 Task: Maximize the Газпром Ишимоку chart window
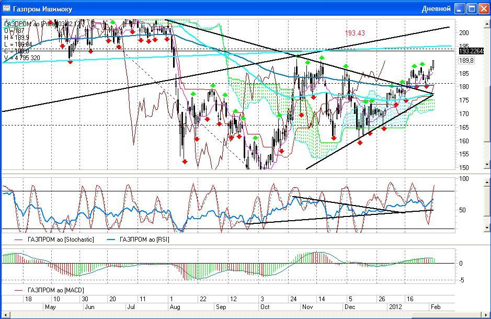point(472,9)
